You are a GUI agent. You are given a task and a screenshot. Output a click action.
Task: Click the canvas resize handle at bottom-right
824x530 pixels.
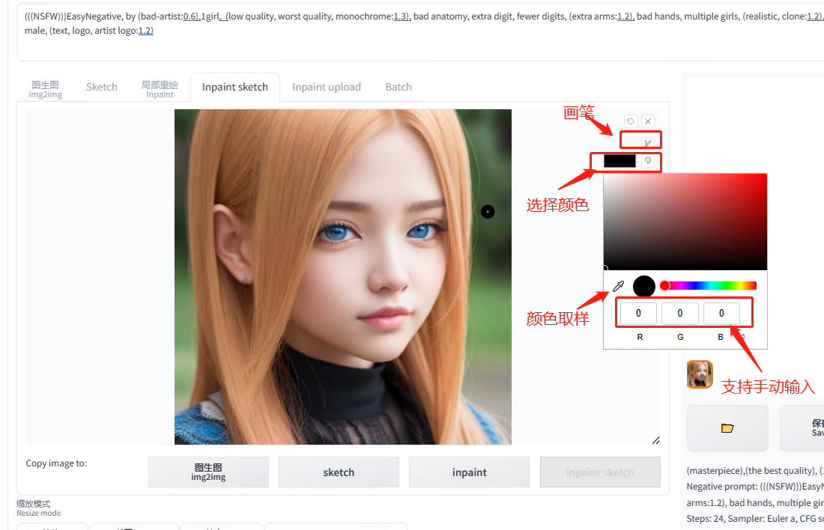655,440
